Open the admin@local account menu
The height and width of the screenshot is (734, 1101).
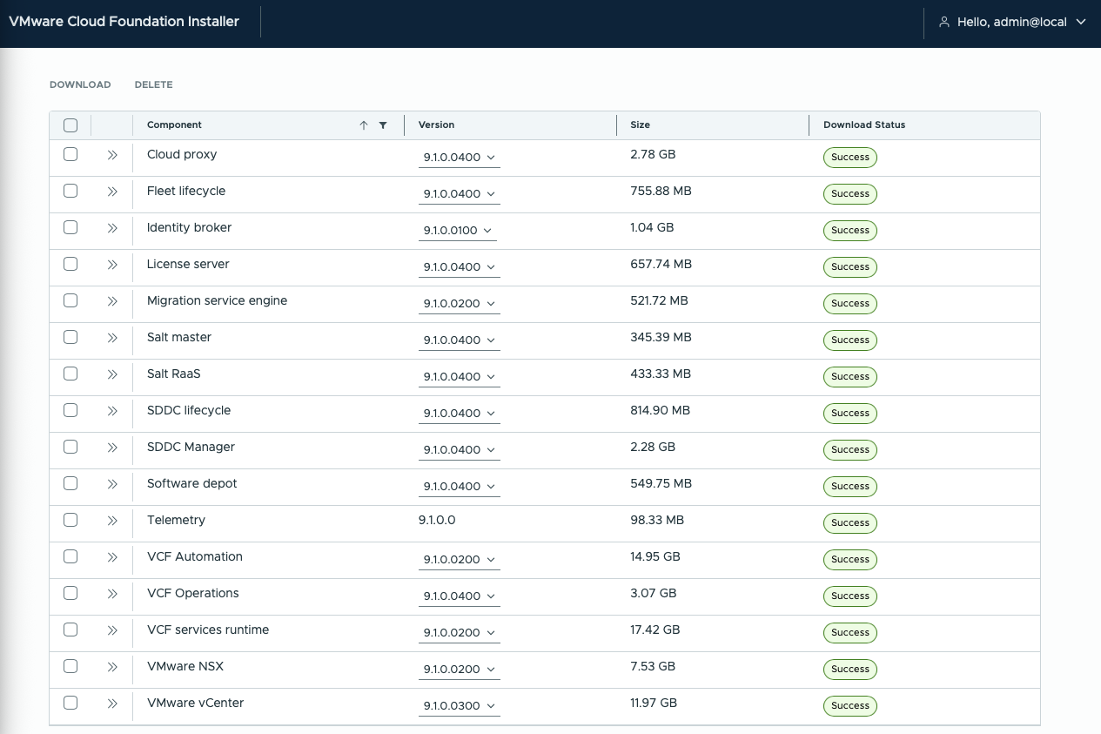[x=1013, y=22]
